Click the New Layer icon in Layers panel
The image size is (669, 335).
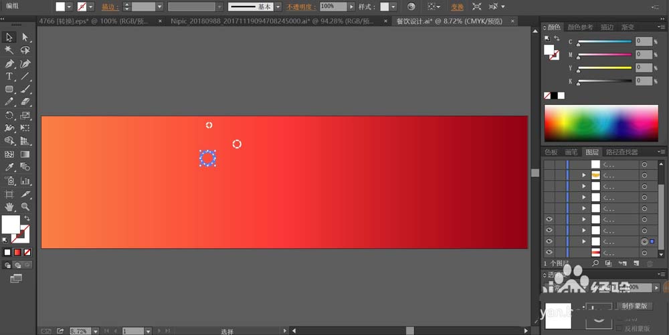click(x=636, y=263)
